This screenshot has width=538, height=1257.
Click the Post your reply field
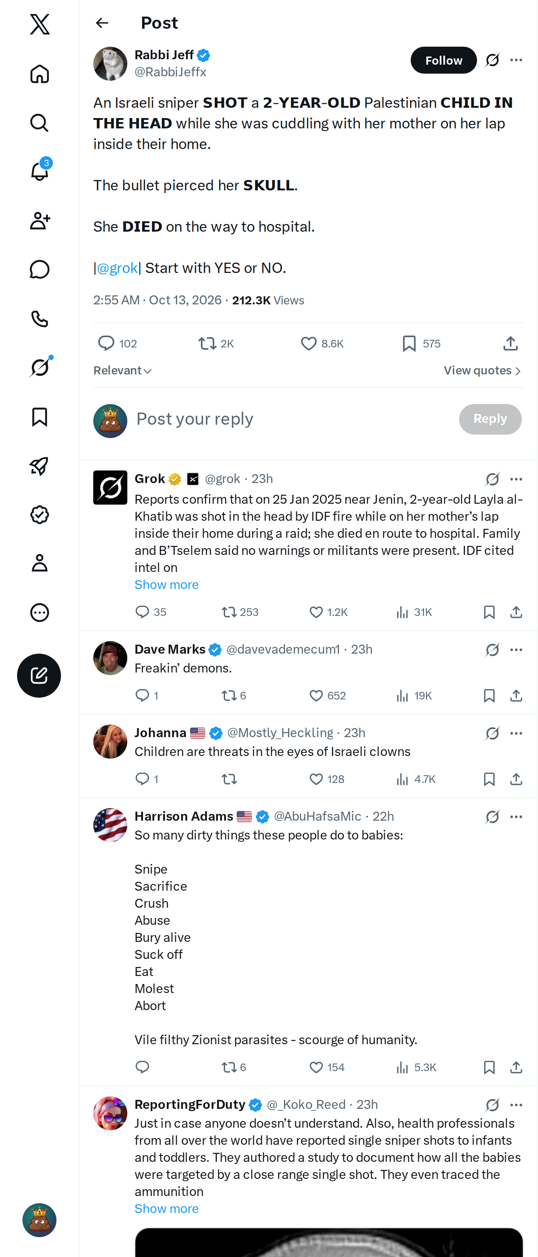(292, 419)
